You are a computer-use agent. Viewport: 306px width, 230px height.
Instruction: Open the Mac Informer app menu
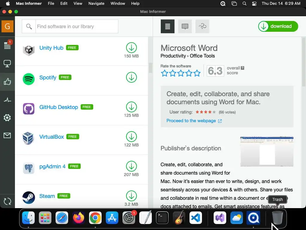tap(29, 4)
